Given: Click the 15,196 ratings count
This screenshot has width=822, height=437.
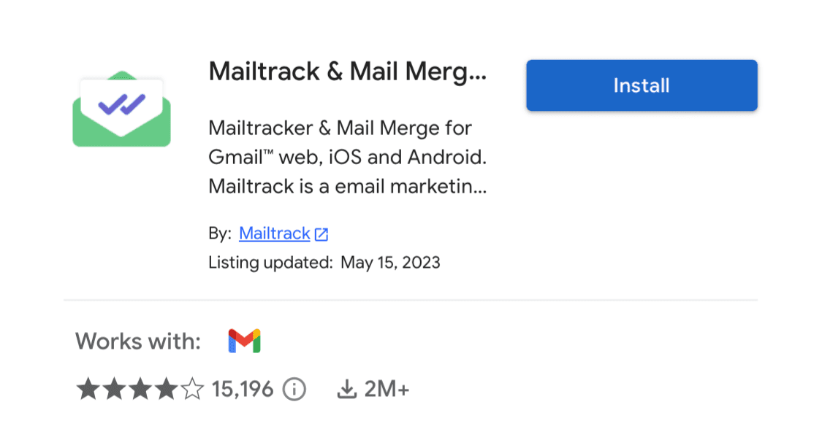Looking at the screenshot, I should [x=243, y=390].
